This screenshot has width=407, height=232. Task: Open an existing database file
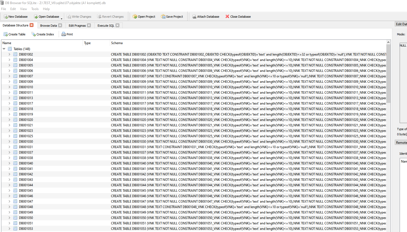[x=46, y=17]
